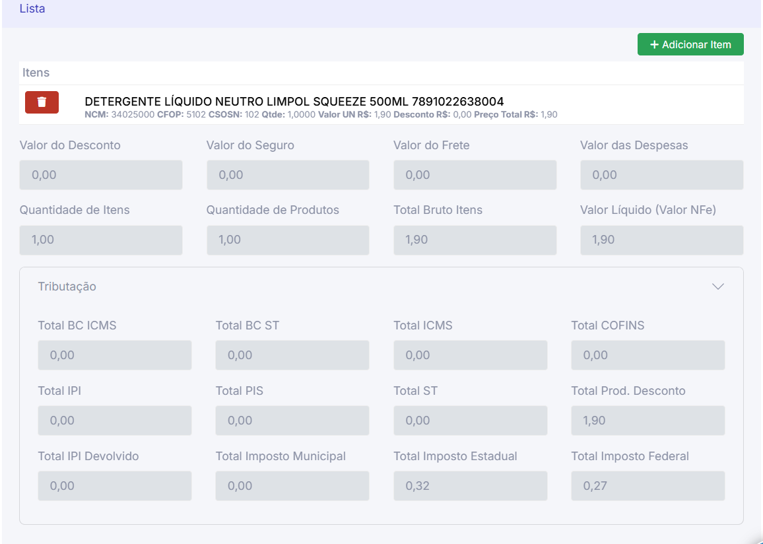Focus the Valor do Frete field
This screenshot has height=544, width=763.
[475, 175]
